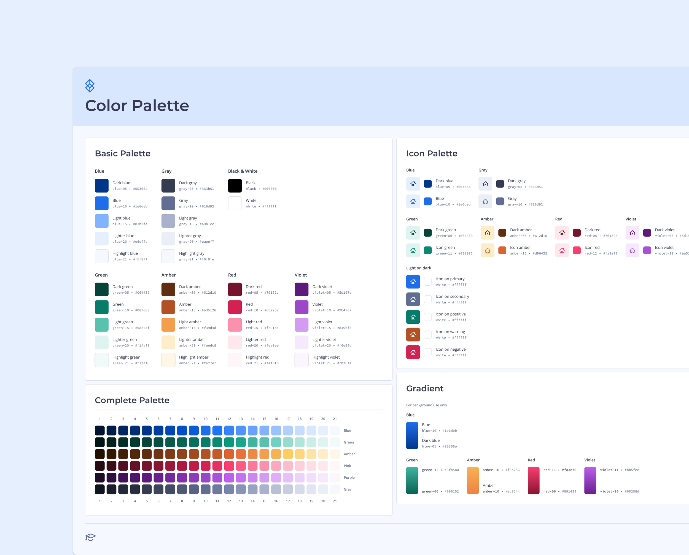Select the Green green-10 swatch

[102, 307]
